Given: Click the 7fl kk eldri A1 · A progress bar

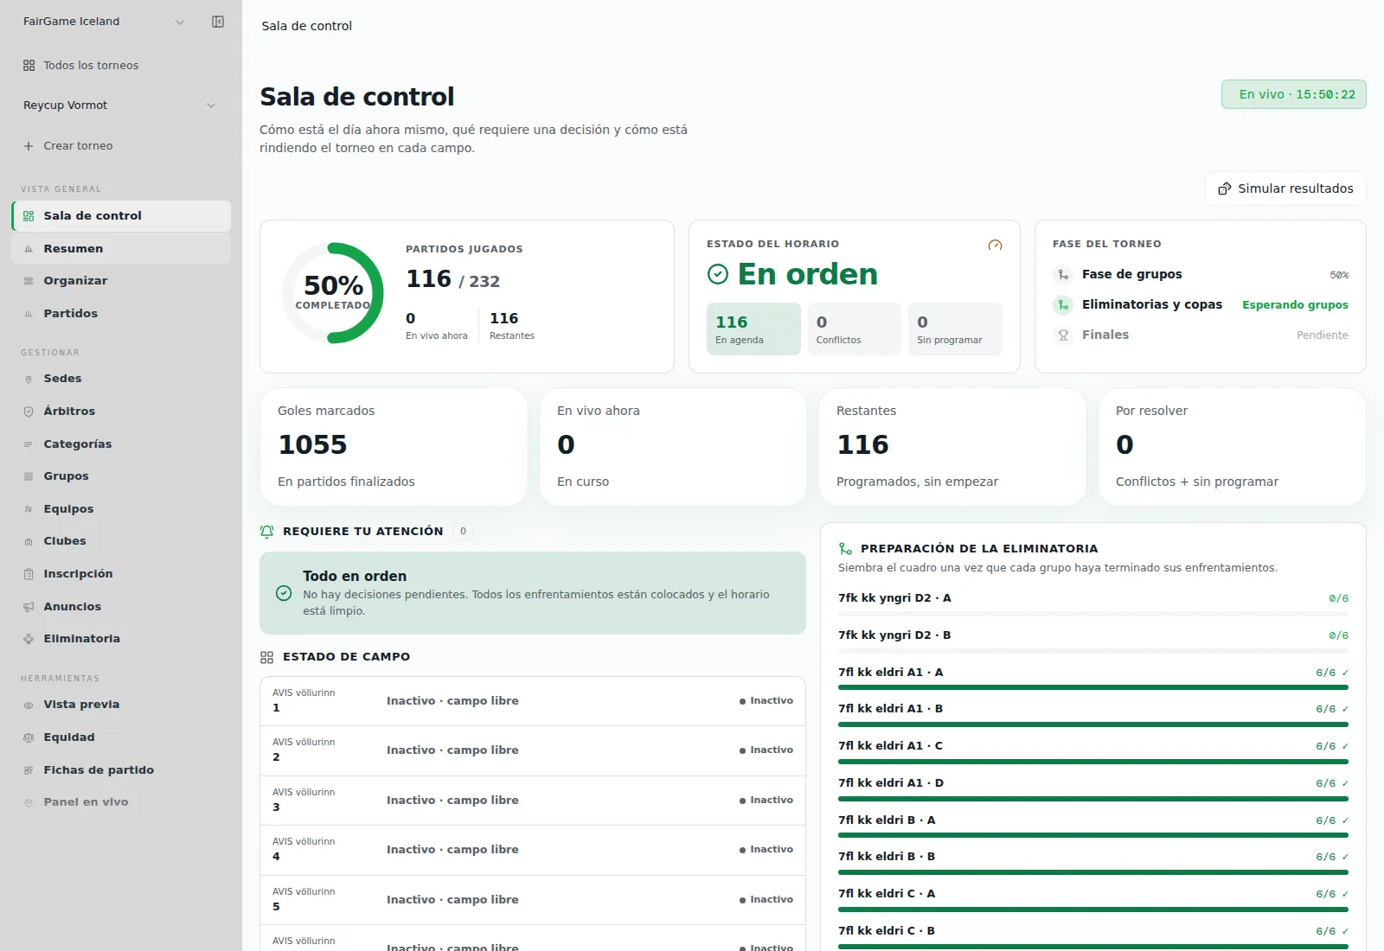Looking at the screenshot, I should point(1093,687).
